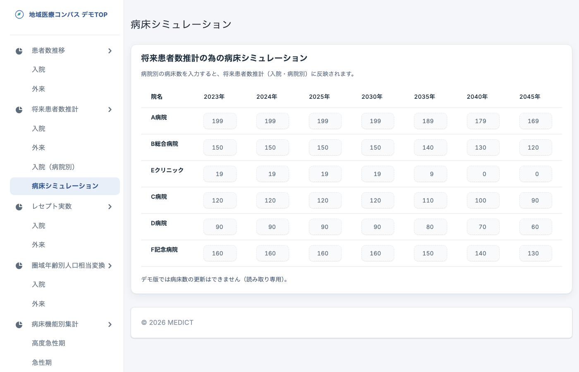
Task: Click the B総合病院 row label
Action: pyautogui.click(x=165, y=144)
